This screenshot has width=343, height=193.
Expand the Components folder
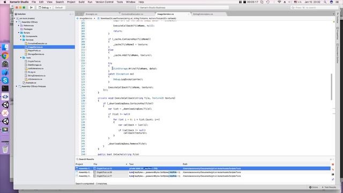pyautogui.click(x=21, y=36)
